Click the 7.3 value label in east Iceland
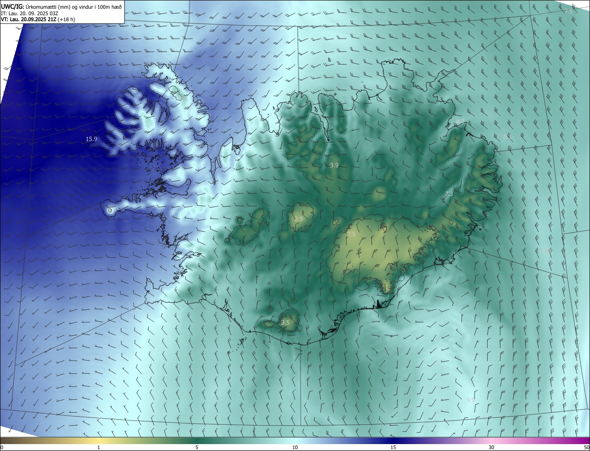The height and width of the screenshot is (451, 590). click(448, 194)
